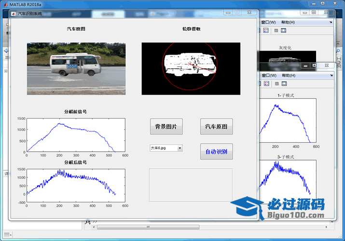Click the 背景图片 button

[166, 127]
